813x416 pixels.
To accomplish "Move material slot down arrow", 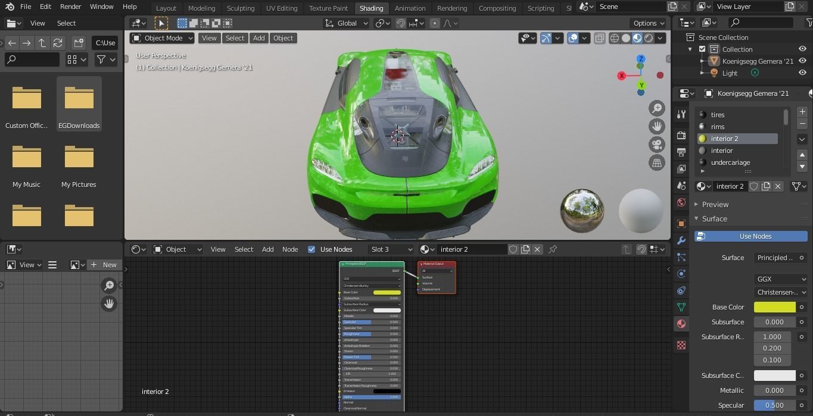I will (802, 166).
